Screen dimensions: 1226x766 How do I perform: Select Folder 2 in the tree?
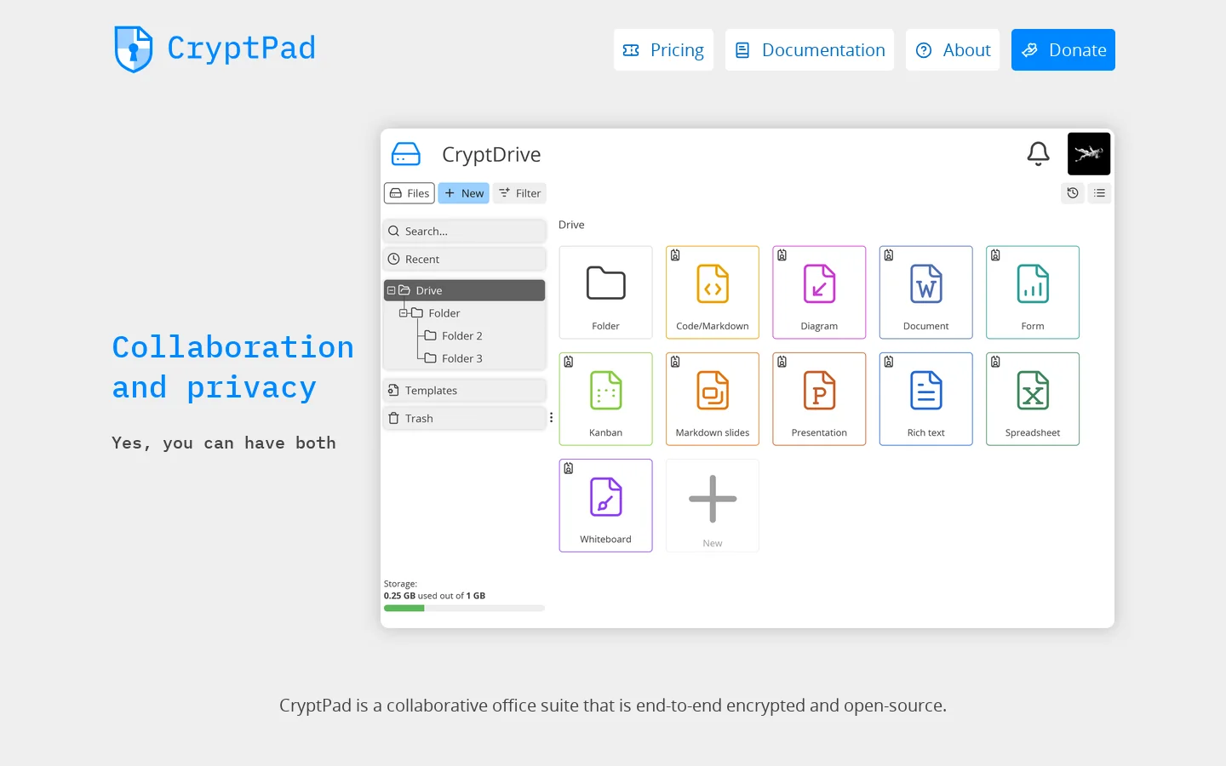pos(454,336)
